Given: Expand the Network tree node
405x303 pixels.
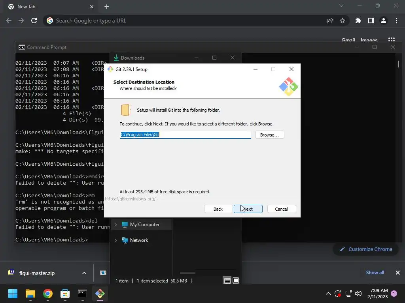Looking at the screenshot, I should (x=116, y=240).
